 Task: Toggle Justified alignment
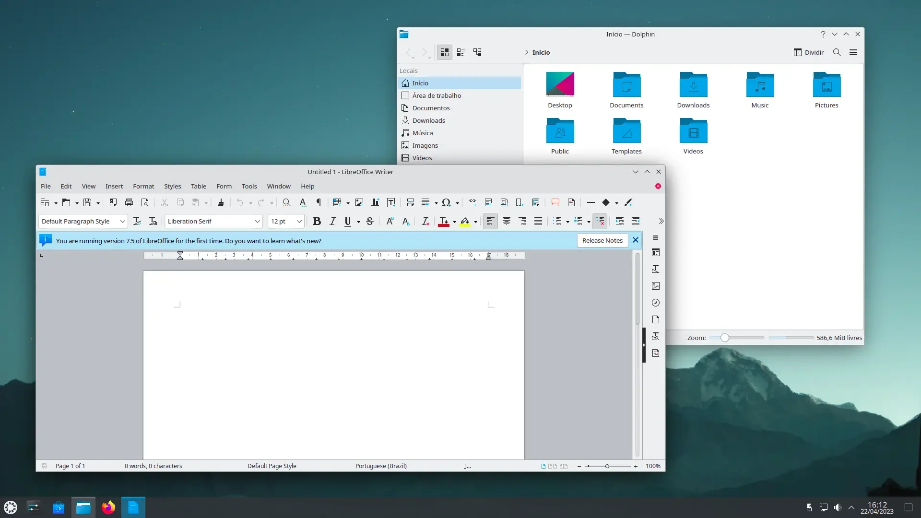point(538,221)
